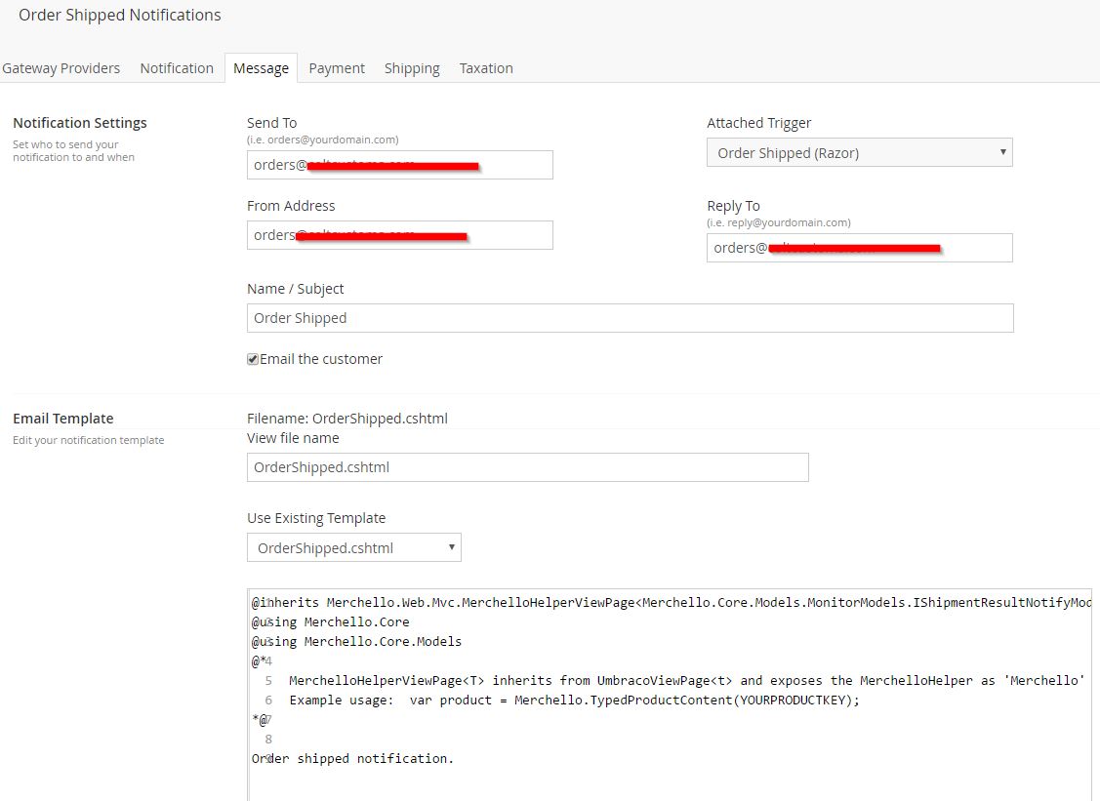Click the '(i.e. orders@yourdomain.com)' hint
Image resolution: width=1100 pixels, height=801 pixels.
click(323, 140)
